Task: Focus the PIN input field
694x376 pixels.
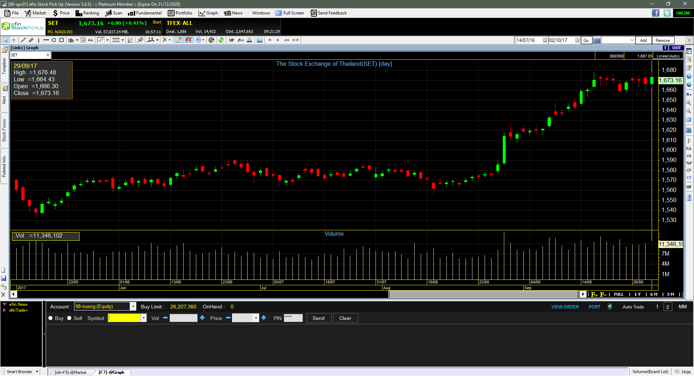Action: click(x=293, y=318)
